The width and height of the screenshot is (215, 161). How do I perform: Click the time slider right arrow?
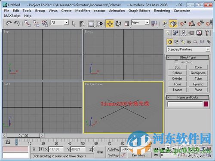pos(42,136)
